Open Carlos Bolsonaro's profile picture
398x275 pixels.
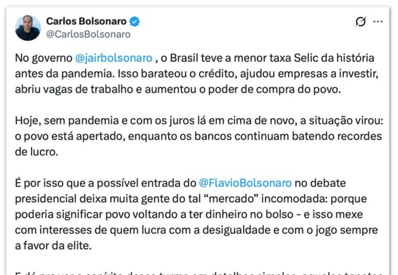pyautogui.click(x=27, y=27)
